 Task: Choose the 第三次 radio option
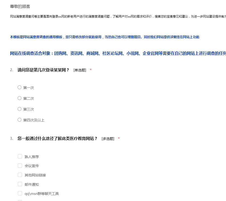[19, 109]
